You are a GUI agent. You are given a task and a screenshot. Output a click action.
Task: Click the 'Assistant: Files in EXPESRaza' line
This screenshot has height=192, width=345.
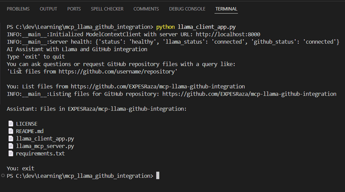pos(97,109)
